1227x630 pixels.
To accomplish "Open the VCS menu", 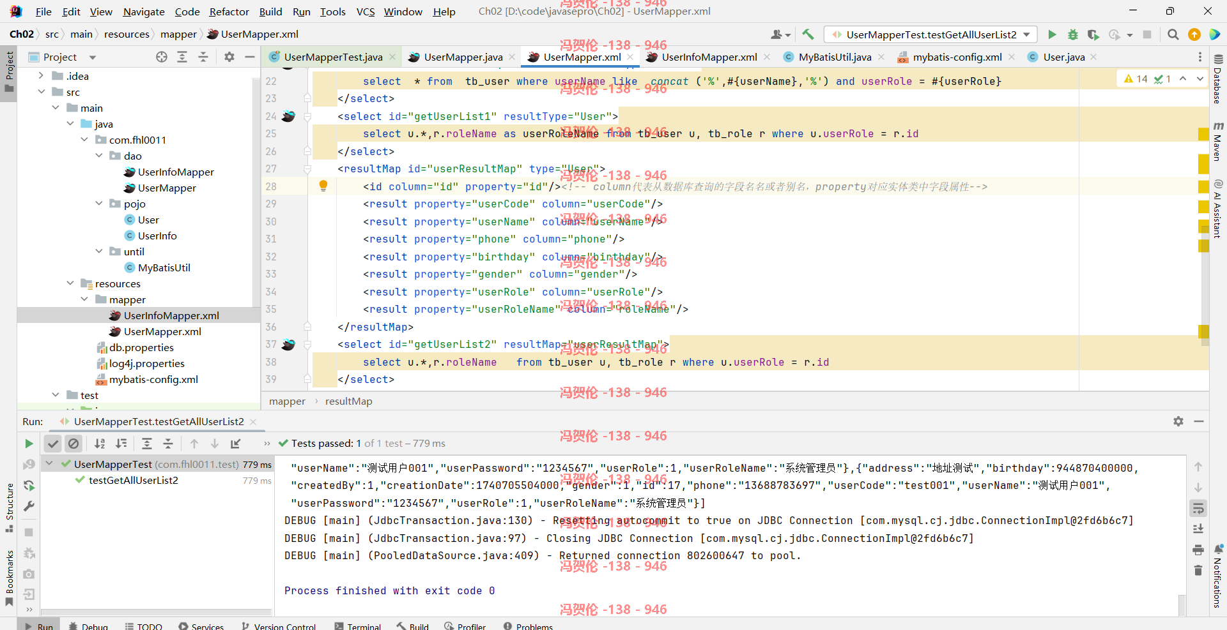I will tap(366, 11).
